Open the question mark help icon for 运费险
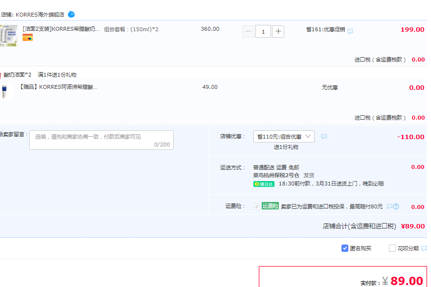 396,206
